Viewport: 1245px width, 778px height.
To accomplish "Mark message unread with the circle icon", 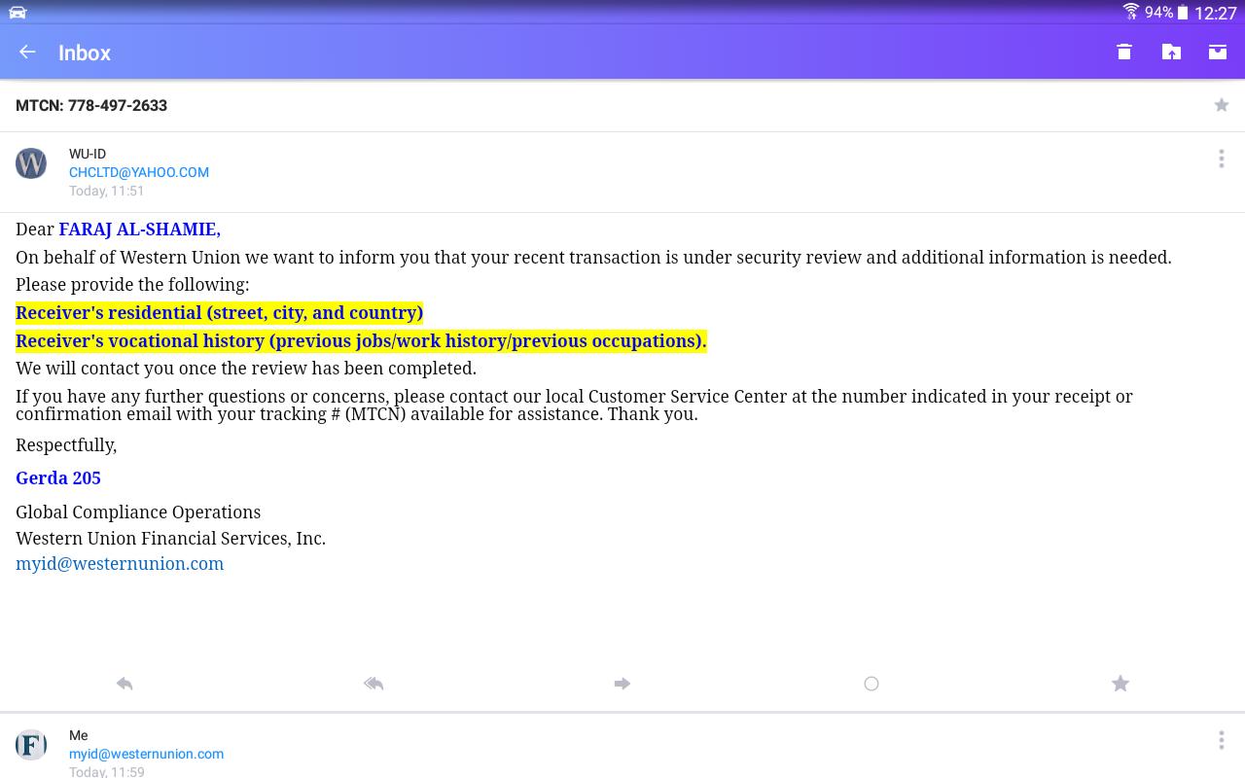I will click(x=871, y=684).
